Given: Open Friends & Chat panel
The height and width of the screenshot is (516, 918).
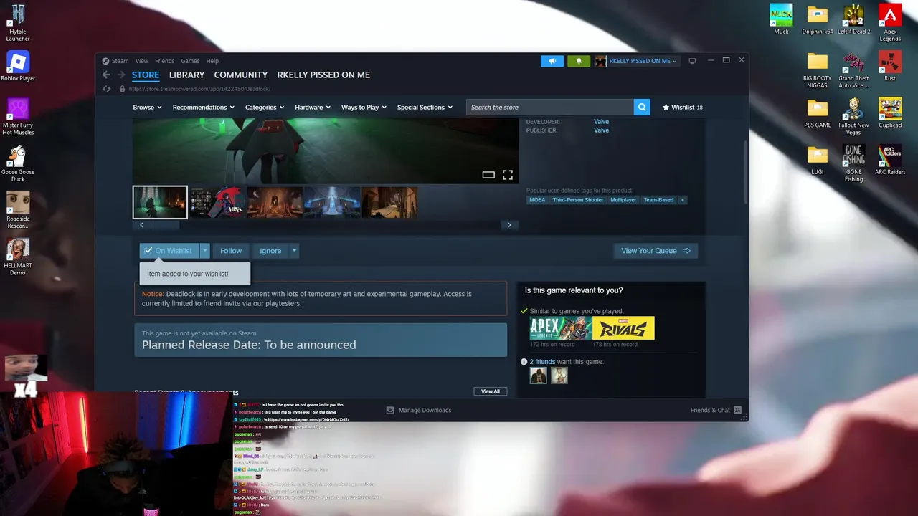Looking at the screenshot, I should pyautogui.click(x=716, y=410).
